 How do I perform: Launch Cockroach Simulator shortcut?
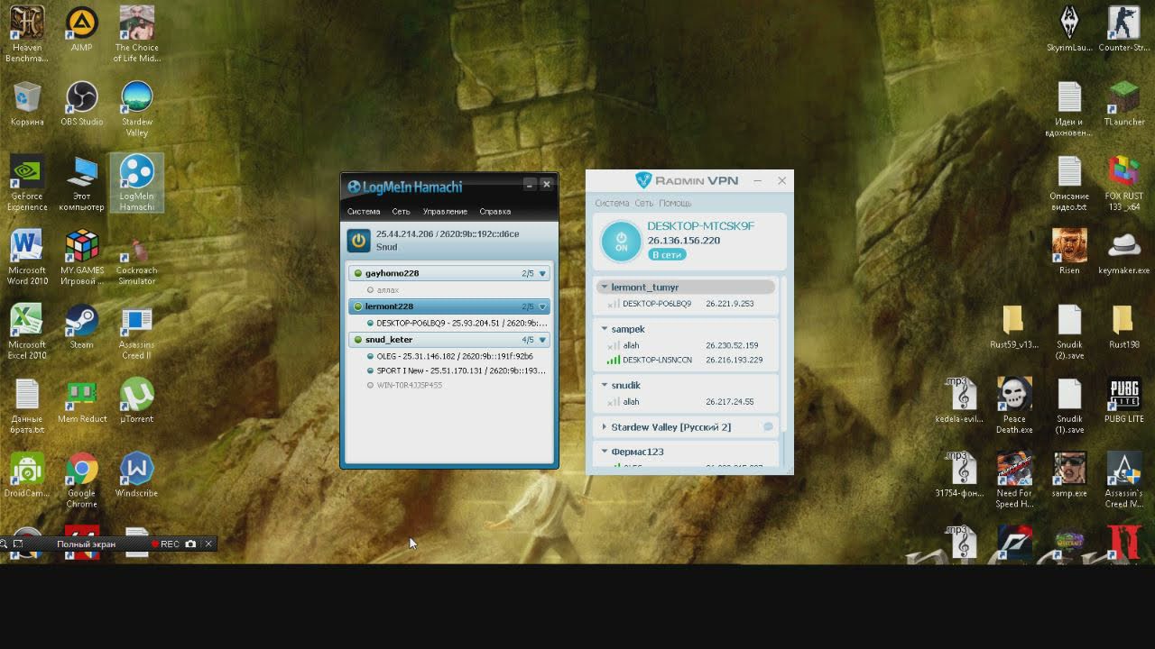[x=136, y=258]
